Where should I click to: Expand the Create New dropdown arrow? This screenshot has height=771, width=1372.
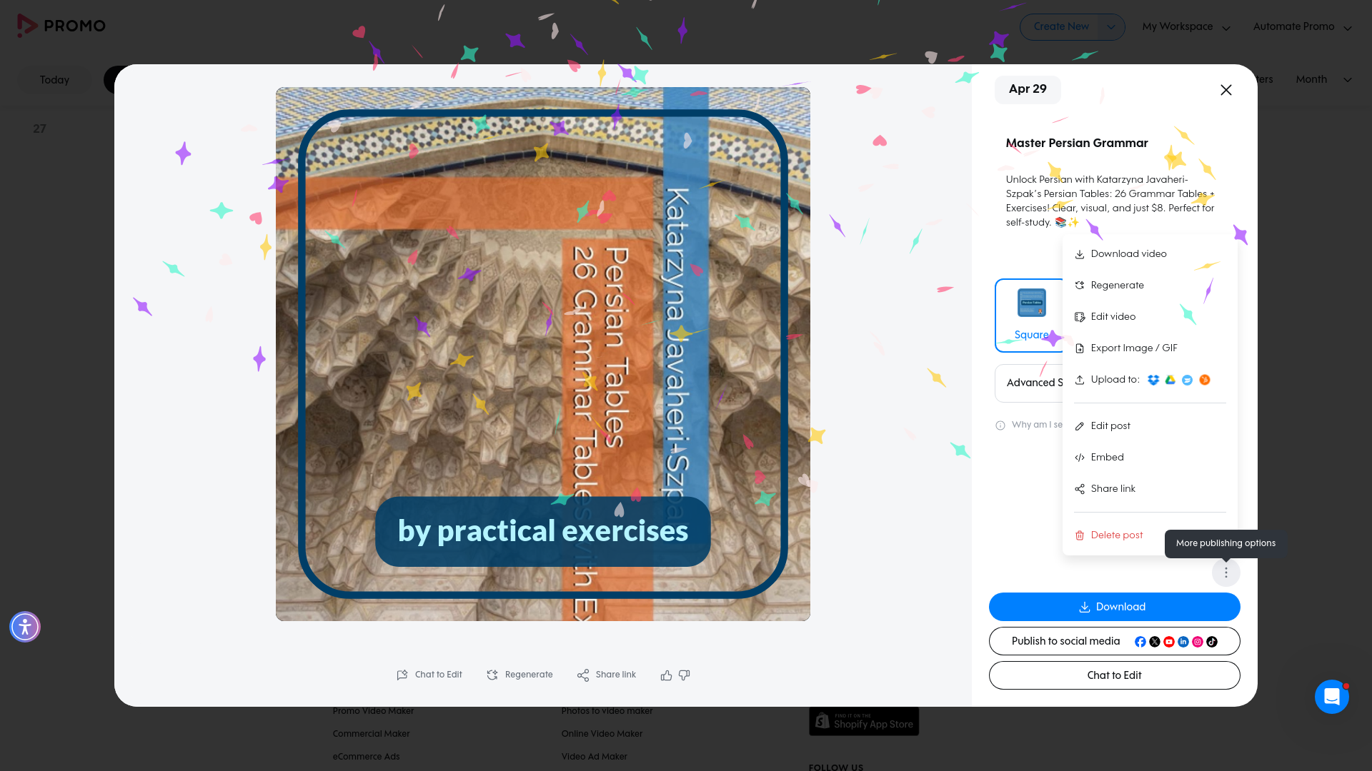(x=1110, y=26)
